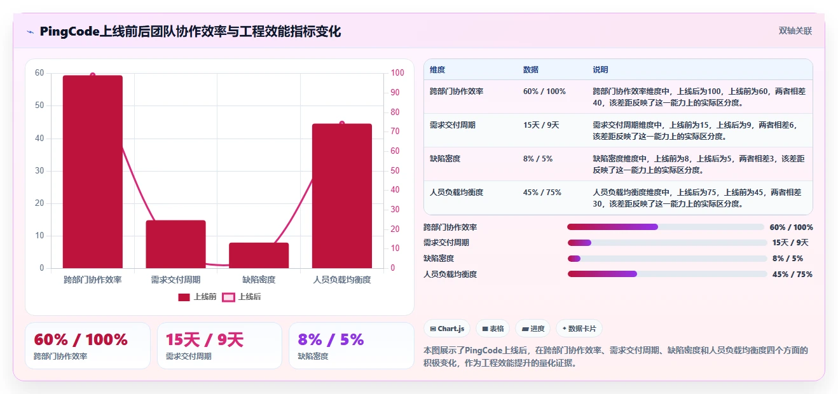The height and width of the screenshot is (394, 838).
Task: Click the dashboard title PingCode上线前后团队协作效率
Action: click(190, 31)
